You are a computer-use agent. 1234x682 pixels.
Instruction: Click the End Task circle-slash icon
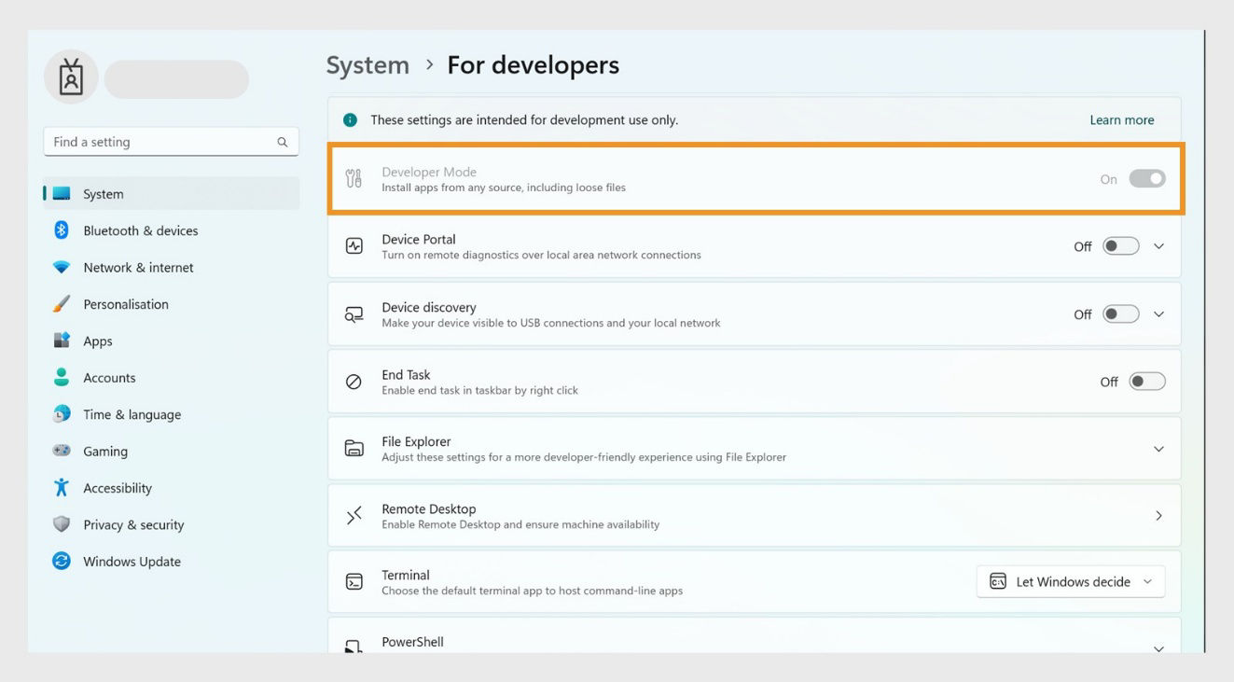click(x=354, y=382)
